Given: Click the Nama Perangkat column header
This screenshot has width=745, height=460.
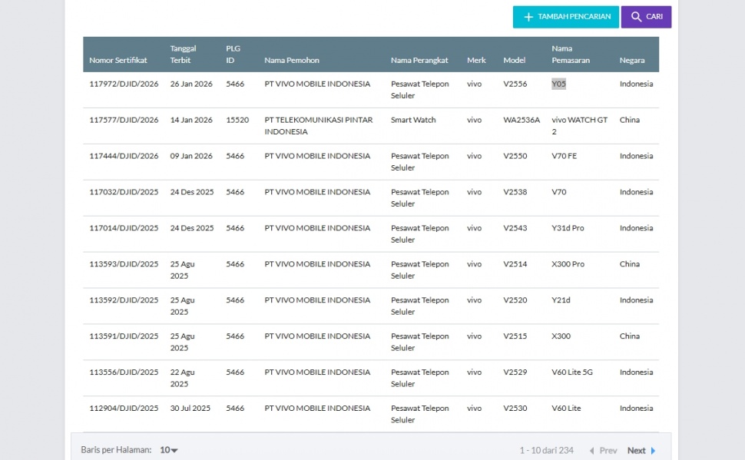Looking at the screenshot, I should click(x=419, y=61).
